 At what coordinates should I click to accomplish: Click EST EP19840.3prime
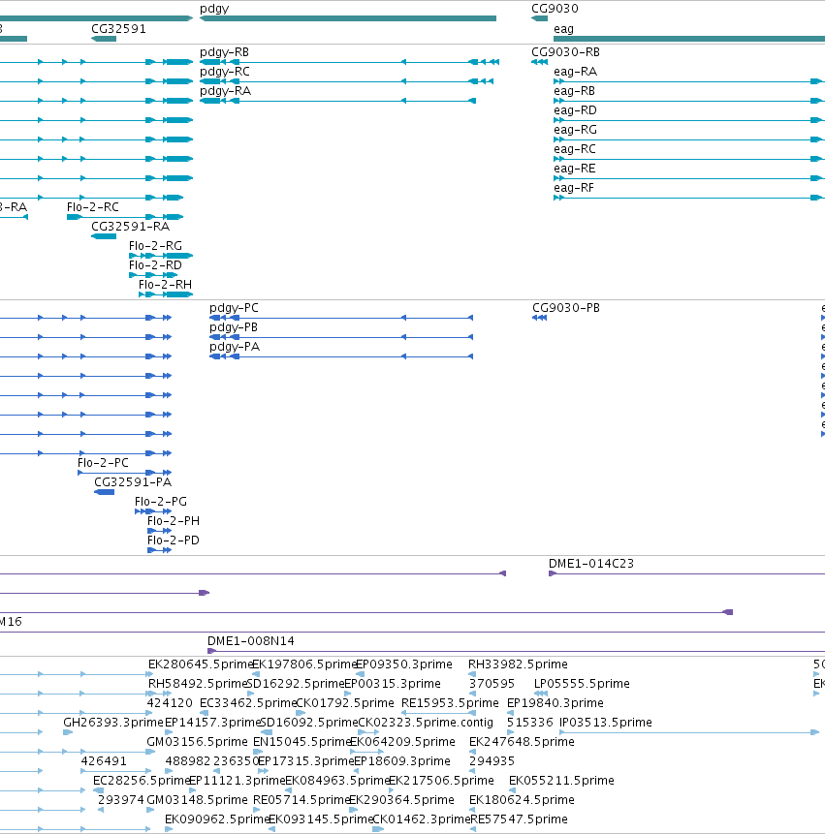[x=555, y=703]
